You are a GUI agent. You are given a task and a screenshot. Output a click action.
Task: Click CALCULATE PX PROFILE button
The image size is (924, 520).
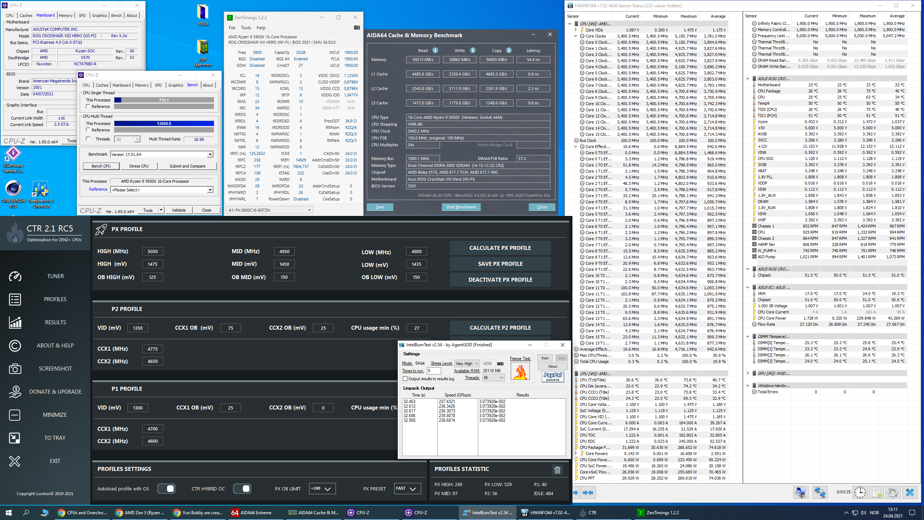coord(500,248)
